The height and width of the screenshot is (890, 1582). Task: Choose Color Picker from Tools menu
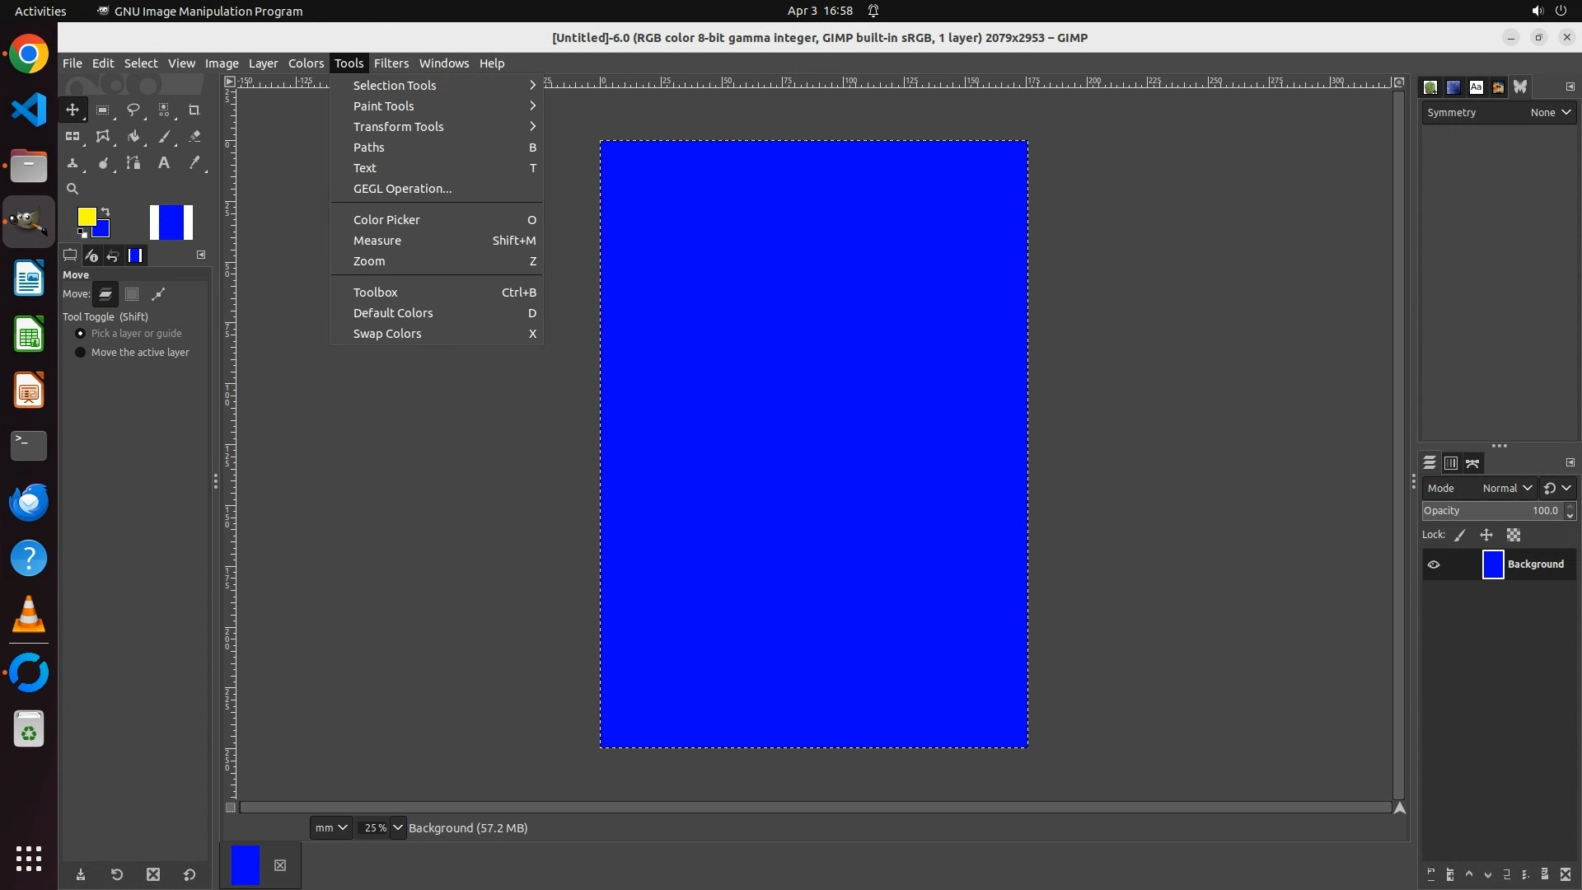coord(386,220)
